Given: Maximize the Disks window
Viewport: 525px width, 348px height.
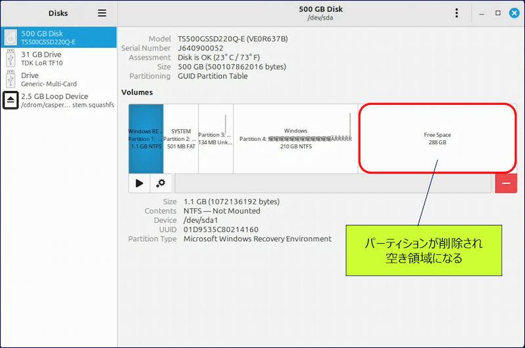Looking at the screenshot, I should coord(497,13).
